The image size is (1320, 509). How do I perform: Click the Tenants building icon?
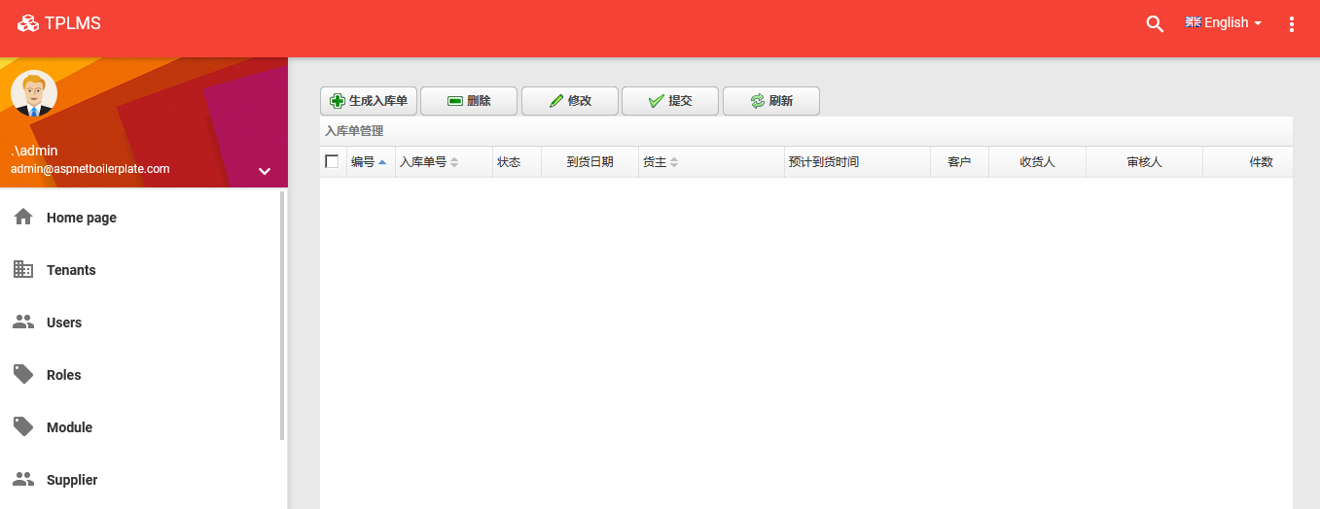23,269
